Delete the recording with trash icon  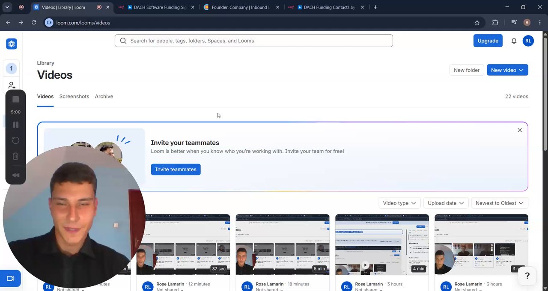[15, 156]
